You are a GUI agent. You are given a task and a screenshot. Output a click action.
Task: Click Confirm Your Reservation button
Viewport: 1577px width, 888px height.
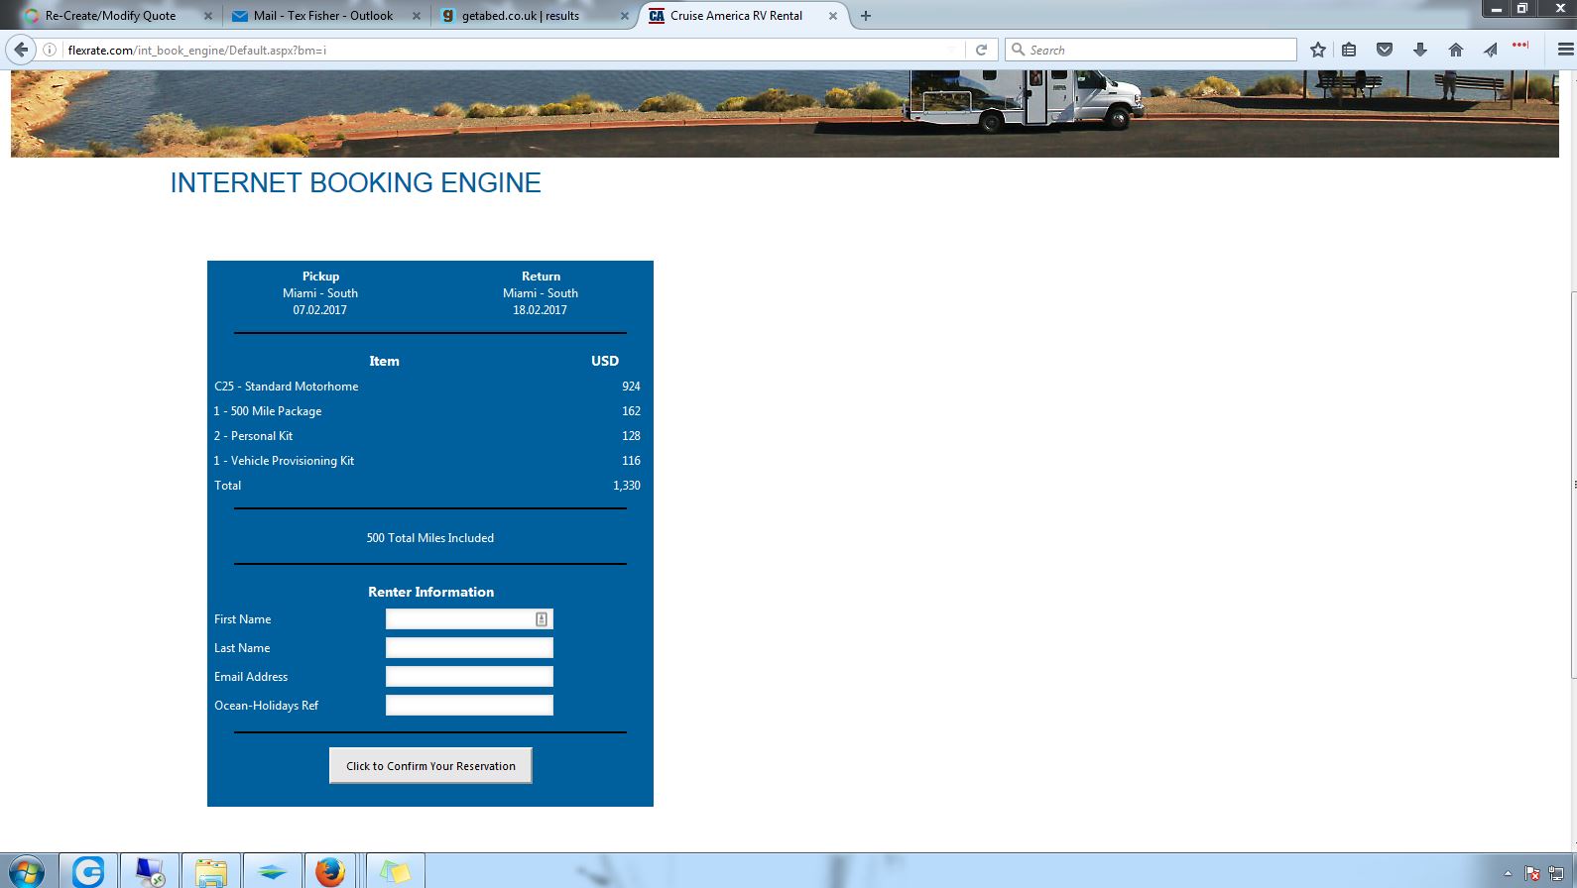[430, 765]
